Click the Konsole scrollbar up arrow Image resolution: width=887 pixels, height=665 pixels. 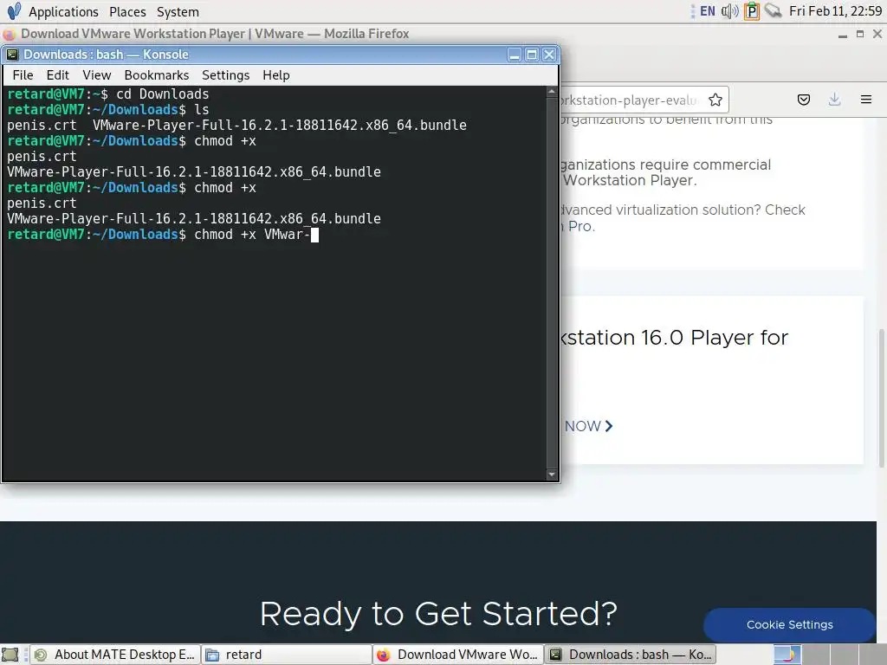(552, 91)
